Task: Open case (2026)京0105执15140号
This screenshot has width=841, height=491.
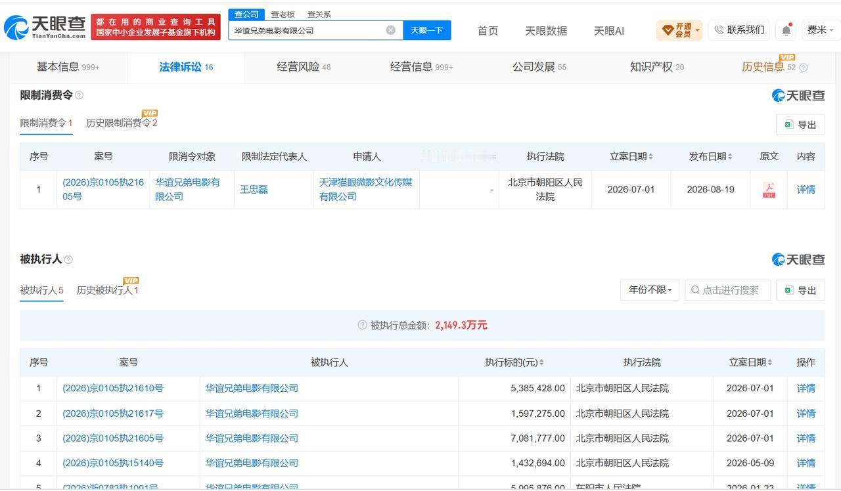Action: click(x=114, y=463)
